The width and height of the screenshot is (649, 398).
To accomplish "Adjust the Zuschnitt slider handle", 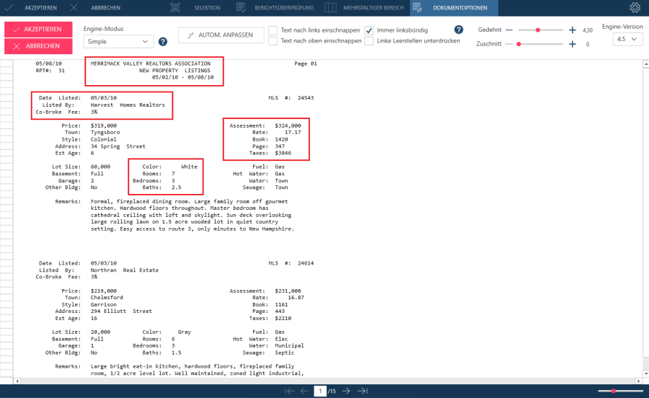I will (x=518, y=44).
